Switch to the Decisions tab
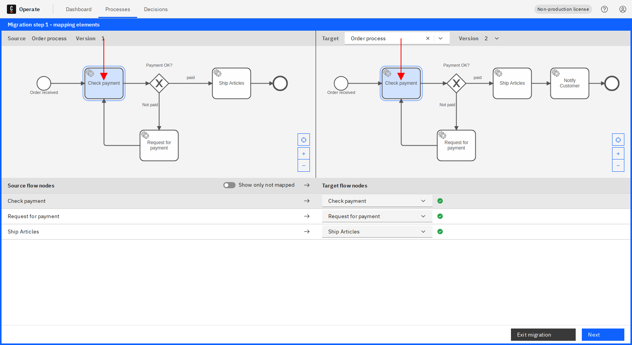This screenshot has width=632, height=345. point(156,9)
